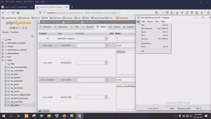This screenshot has width=211, height=119.
Task: Expand the wp_options table node
Action: pos(6,78)
